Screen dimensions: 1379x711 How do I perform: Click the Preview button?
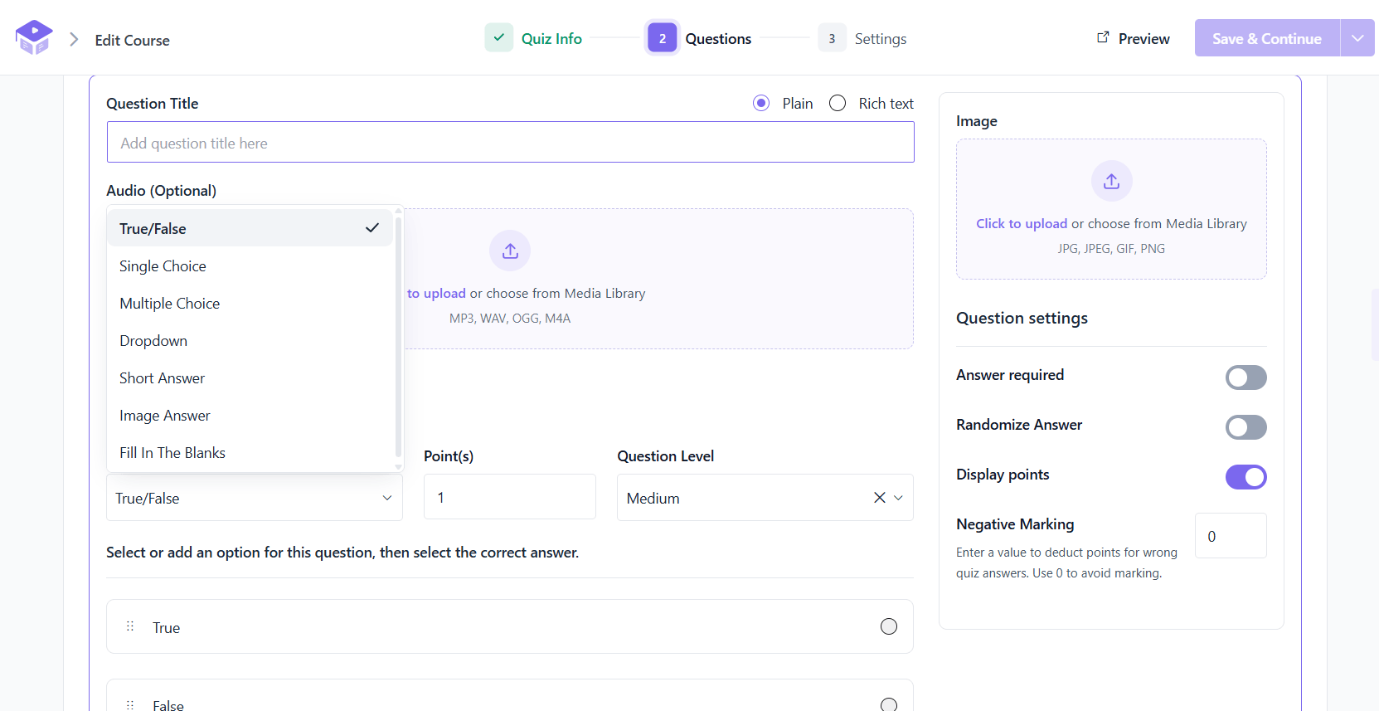(x=1134, y=38)
